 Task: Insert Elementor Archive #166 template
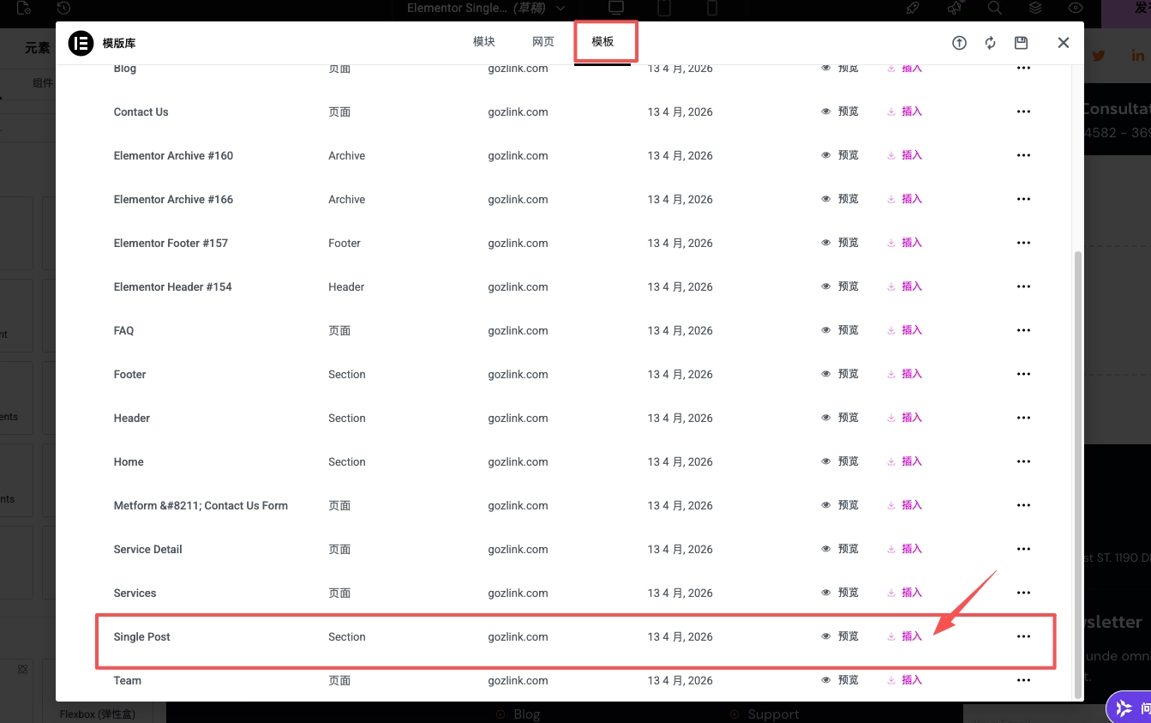905,199
